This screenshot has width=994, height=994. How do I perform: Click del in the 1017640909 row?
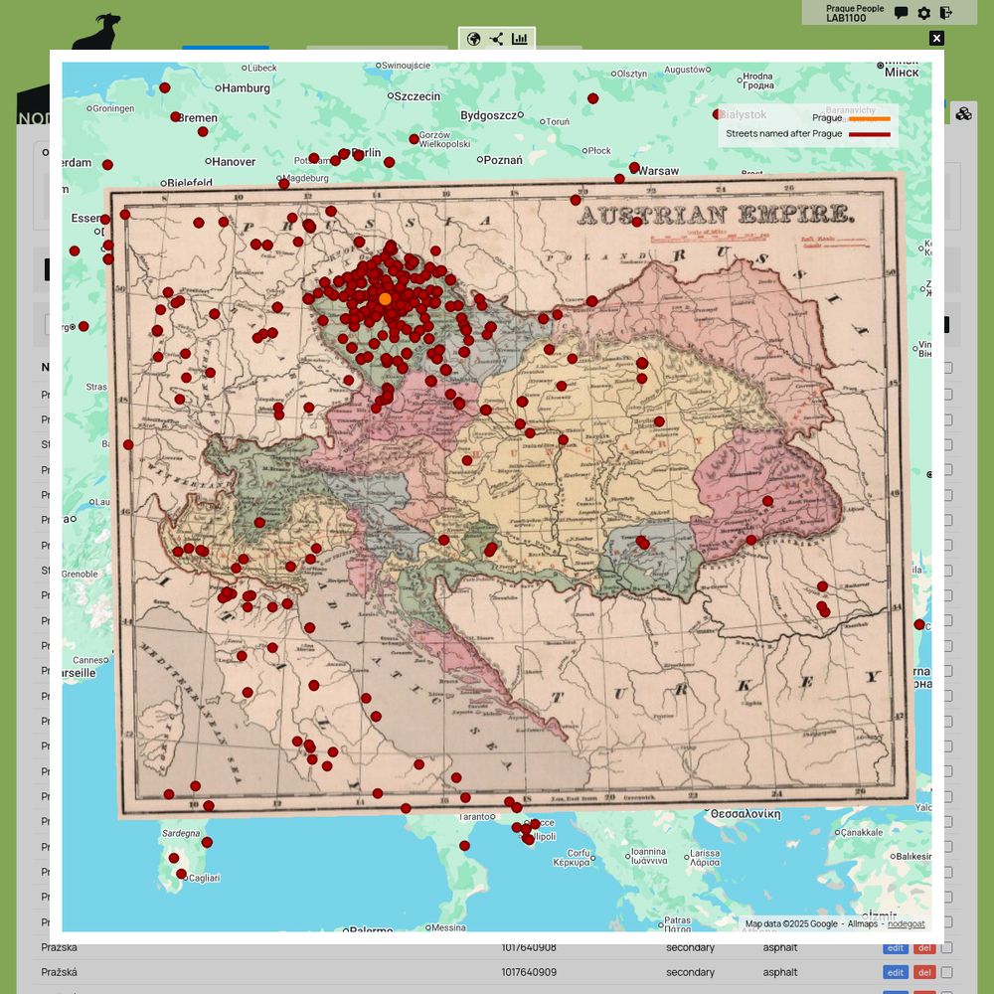[x=924, y=972]
